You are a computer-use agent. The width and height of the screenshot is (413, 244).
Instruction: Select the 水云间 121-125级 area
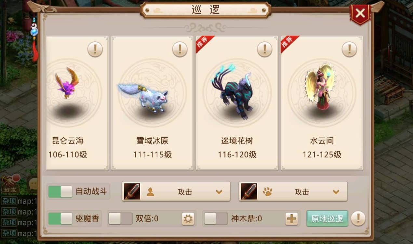[322, 103]
